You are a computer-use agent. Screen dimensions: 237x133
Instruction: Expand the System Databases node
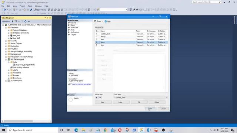[x=9, y=30]
